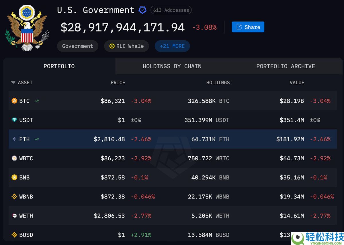The width and height of the screenshot is (344, 245).
Task: Expand the +21 MORE tags list
Action: [172, 46]
